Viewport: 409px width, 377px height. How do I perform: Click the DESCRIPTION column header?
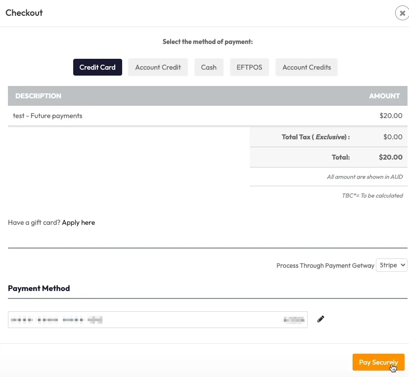(39, 96)
